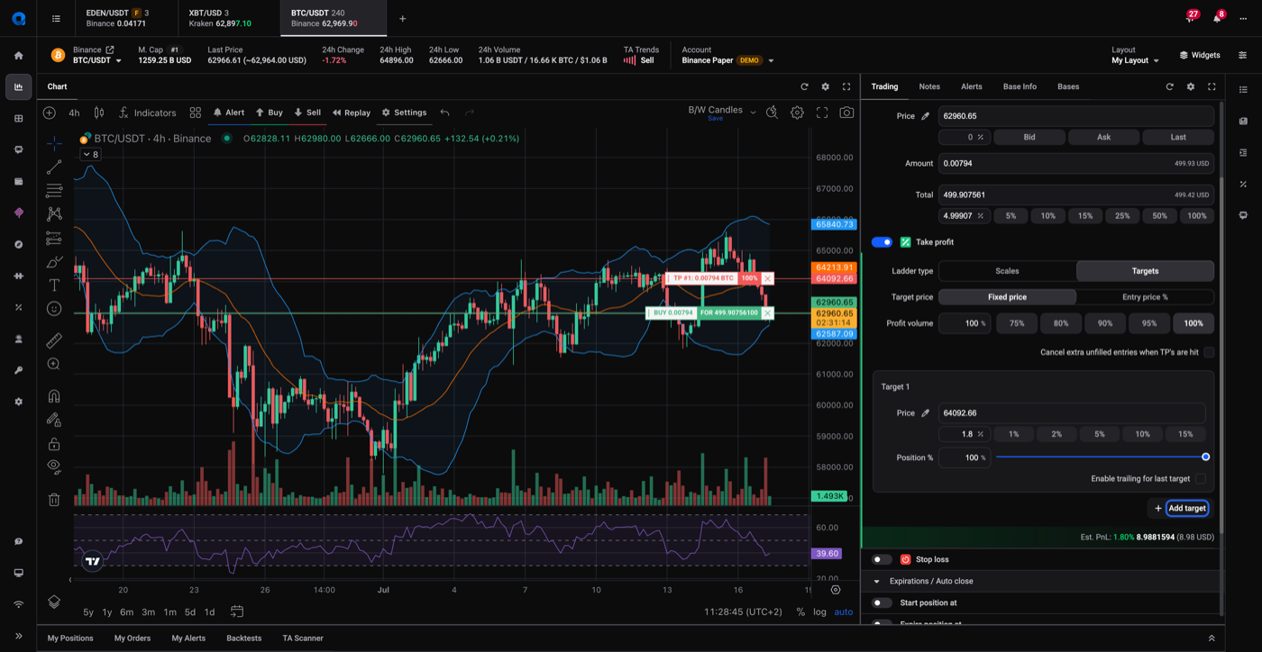The height and width of the screenshot is (652, 1262).
Task: Click the Buy button in chart toolbar
Action: [270, 113]
